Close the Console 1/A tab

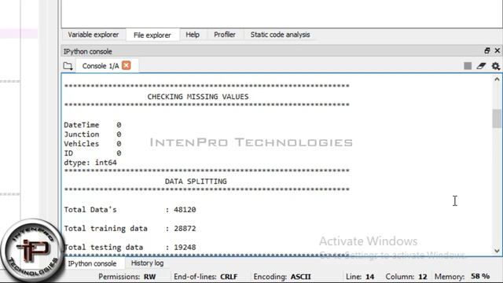point(127,65)
